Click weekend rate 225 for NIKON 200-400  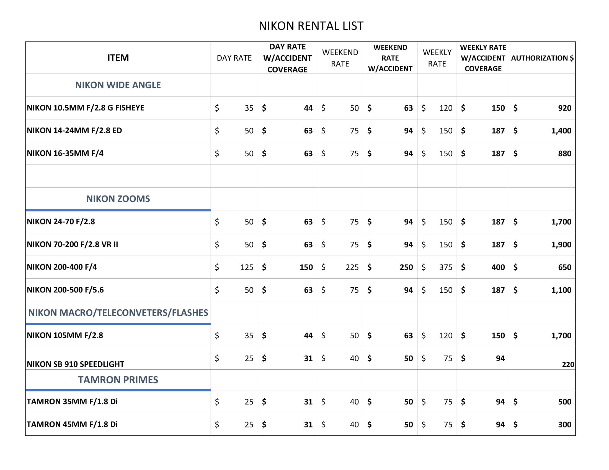click(352, 267)
